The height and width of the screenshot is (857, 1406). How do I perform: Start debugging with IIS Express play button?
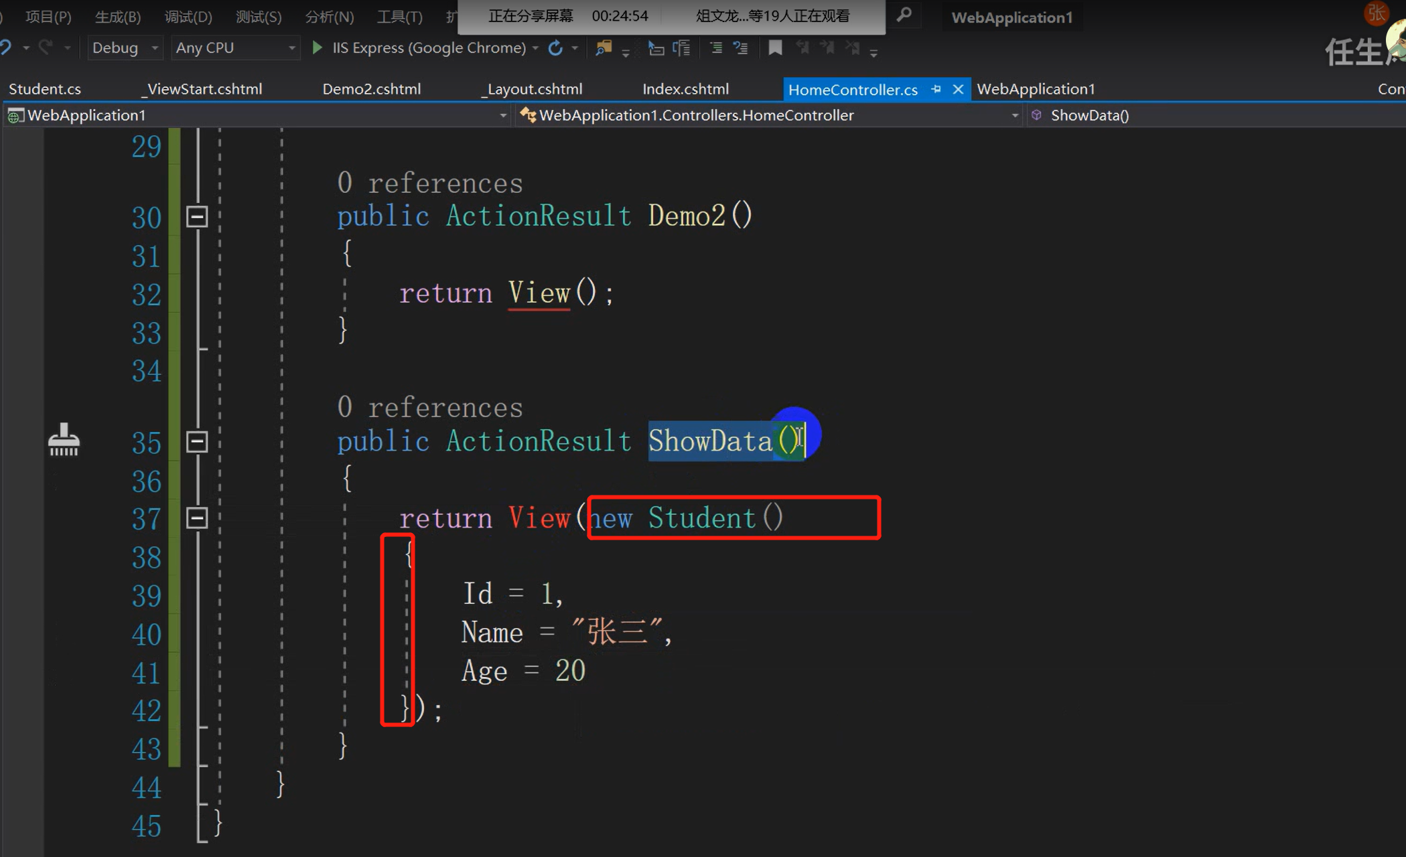pyautogui.click(x=318, y=48)
